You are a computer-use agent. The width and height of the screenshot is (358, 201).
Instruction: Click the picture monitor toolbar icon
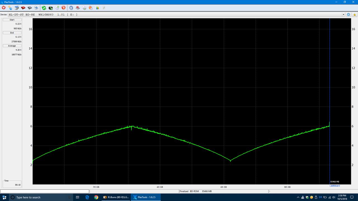pyautogui.click(x=17, y=8)
